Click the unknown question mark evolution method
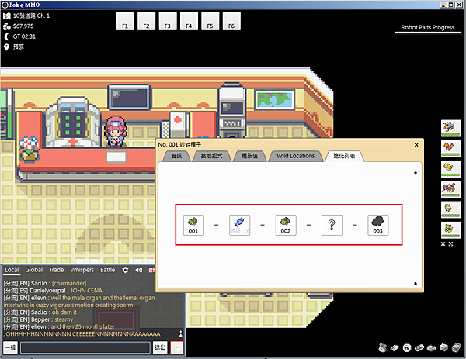This screenshot has width=466, height=359. (332, 225)
